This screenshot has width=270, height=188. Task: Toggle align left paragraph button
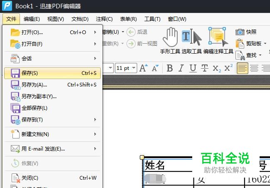[243, 68]
